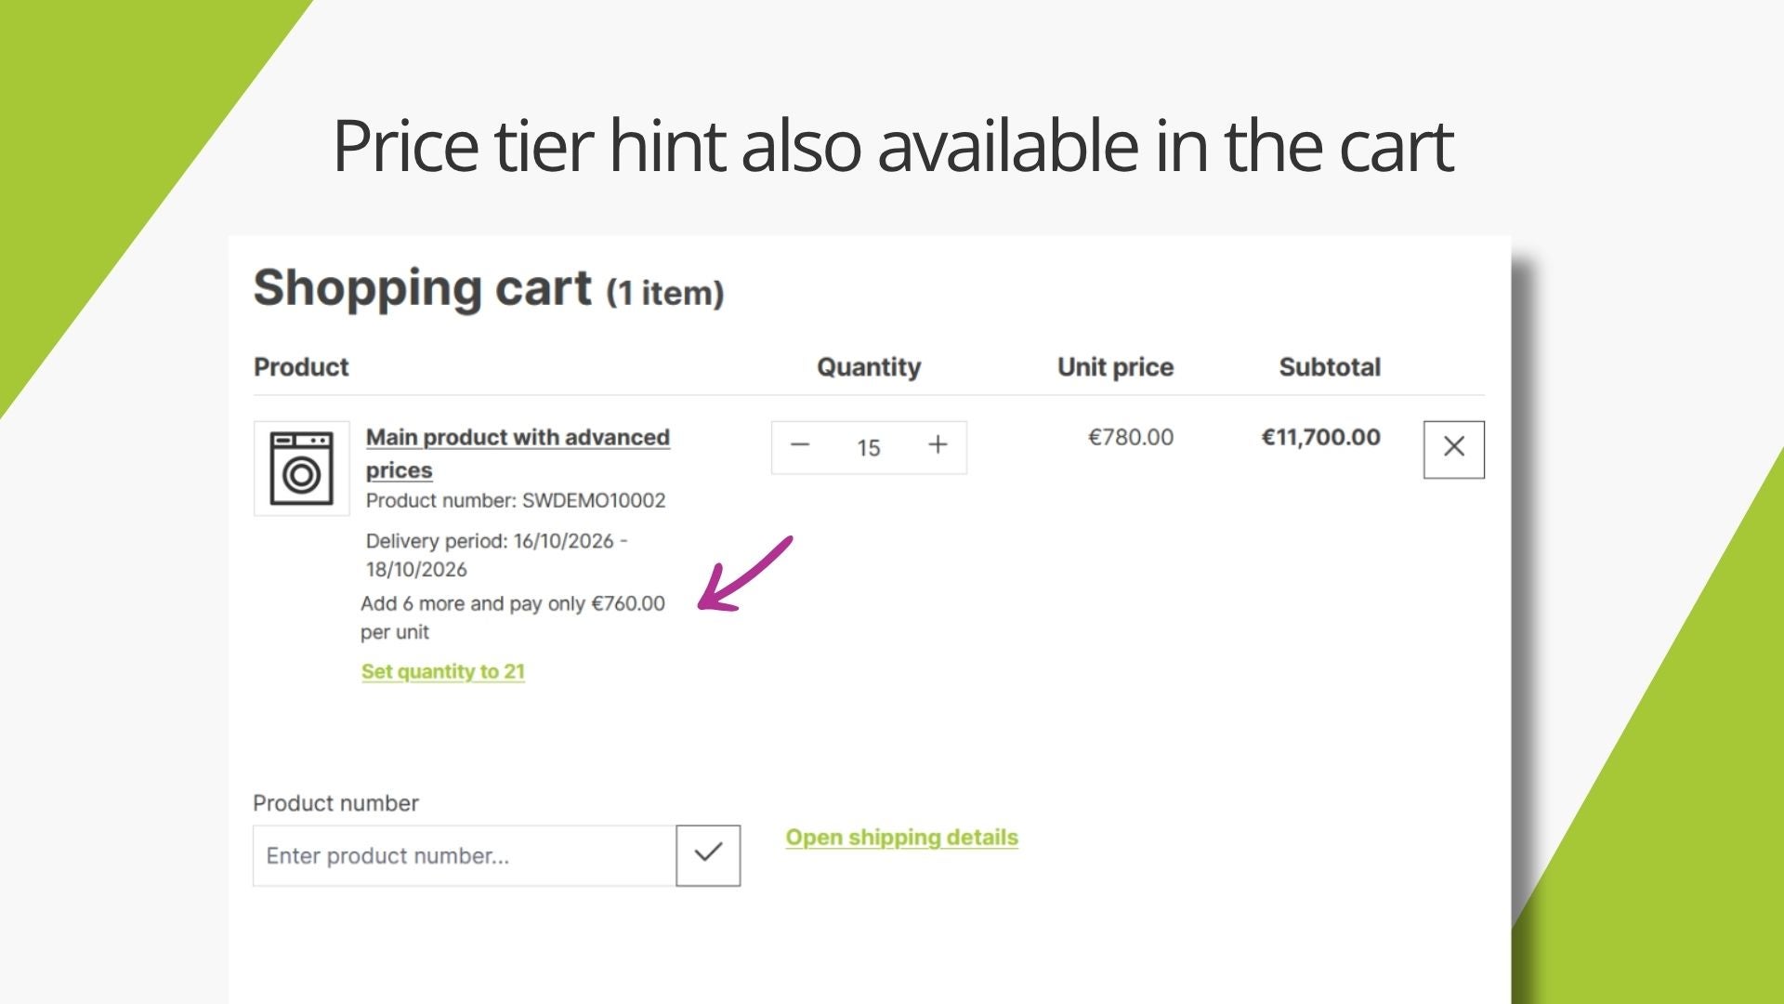Click the pink arrow annotation
This screenshot has height=1004, width=1784.
745,573
